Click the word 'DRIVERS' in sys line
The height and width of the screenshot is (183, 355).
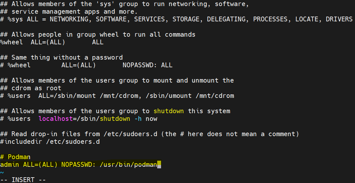(339, 19)
